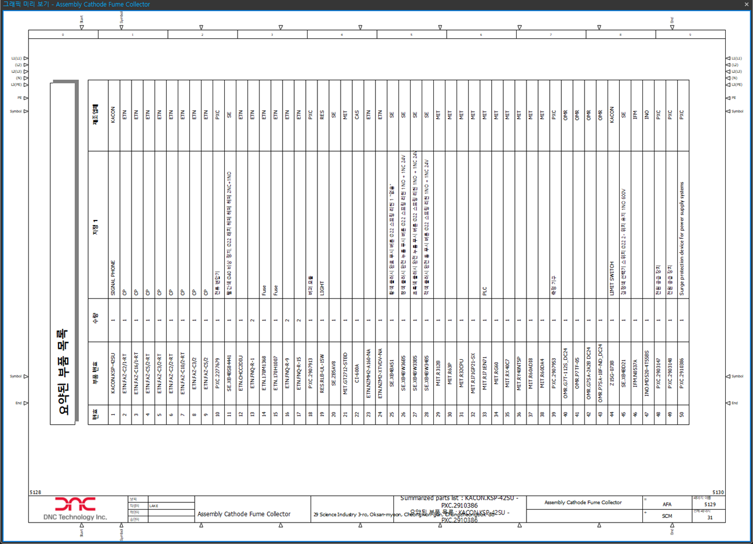Click the CAS manufacturer cell

pyautogui.click(x=357, y=116)
